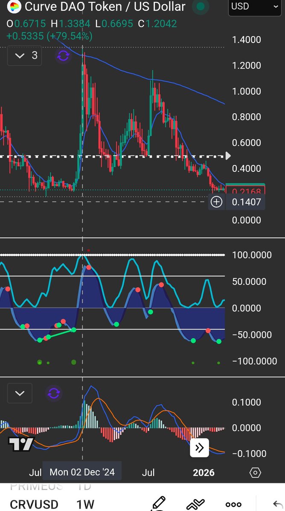Tap the low value L0.6695
Screen dimensions: 285x511
coord(114,23)
